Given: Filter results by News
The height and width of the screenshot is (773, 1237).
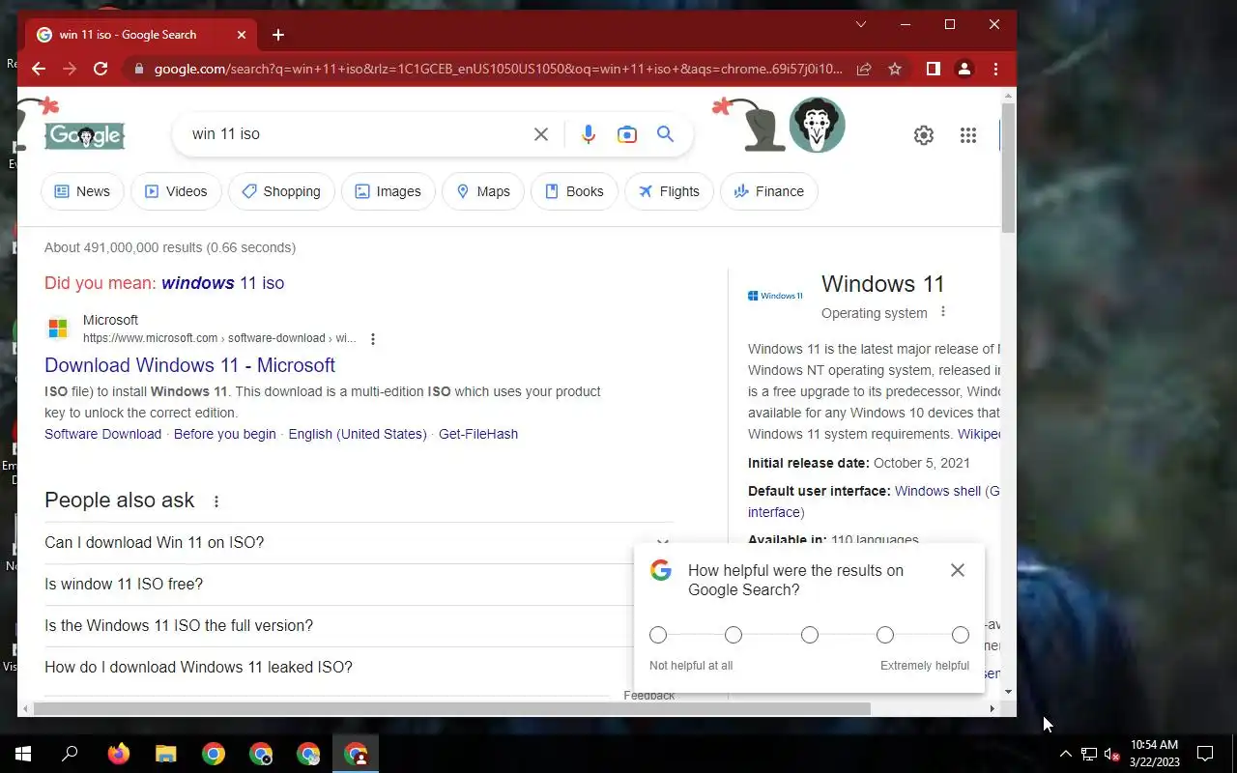Looking at the screenshot, I should [82, 191].
